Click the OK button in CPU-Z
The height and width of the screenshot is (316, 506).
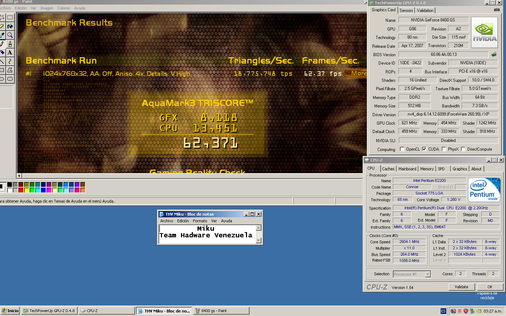click(490, 287)
